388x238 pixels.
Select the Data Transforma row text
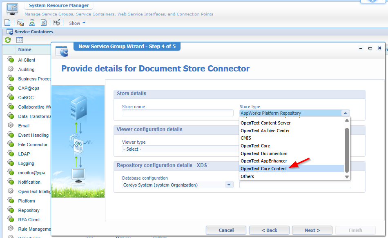(34, 116)
